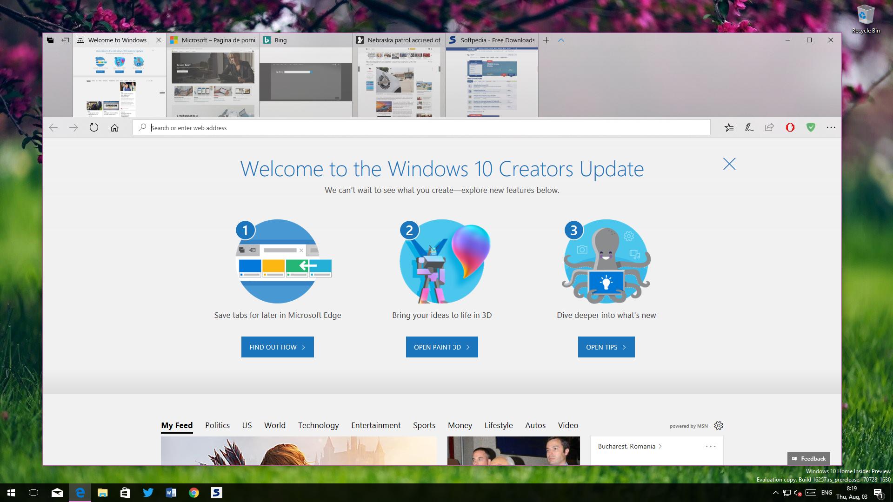This screenshot has height=502, width=893.
Task: Open the Entertainment feed category
Action: coord(376,425)
